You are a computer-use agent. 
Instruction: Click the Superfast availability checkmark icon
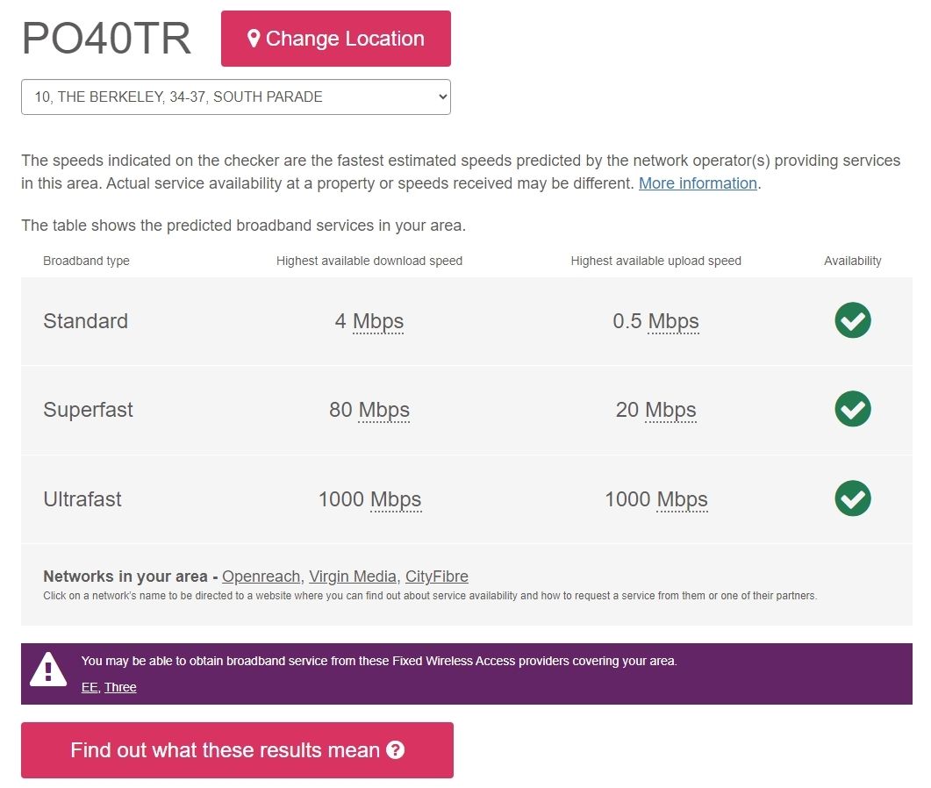[853, 409]
